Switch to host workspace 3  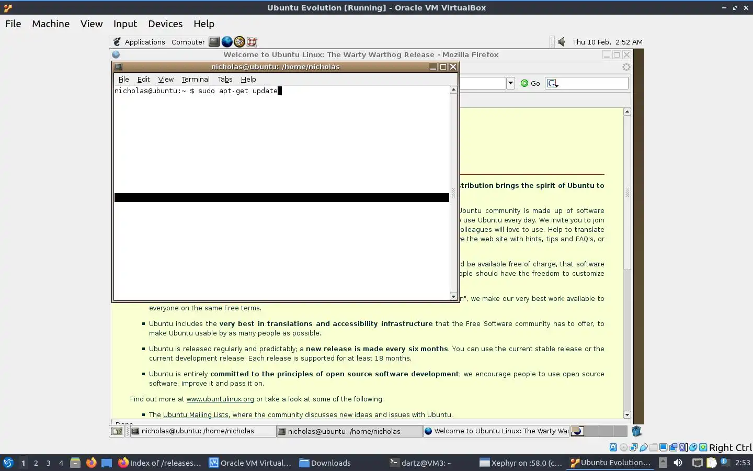[49, 463]
